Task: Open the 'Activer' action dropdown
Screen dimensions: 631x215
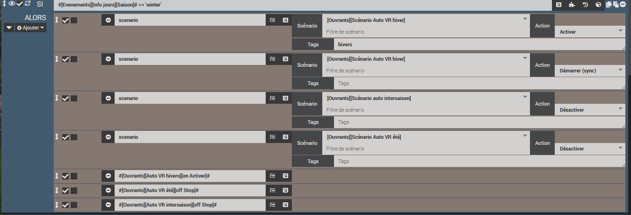Action: pyautogui.click(x=590, y=32)
